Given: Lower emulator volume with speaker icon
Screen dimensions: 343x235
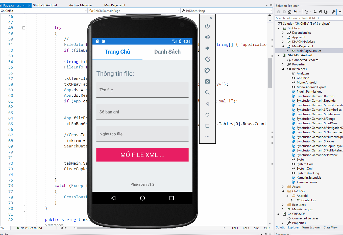Looking at the screenshot, I should pyautogui.click(x=207, y=48).
